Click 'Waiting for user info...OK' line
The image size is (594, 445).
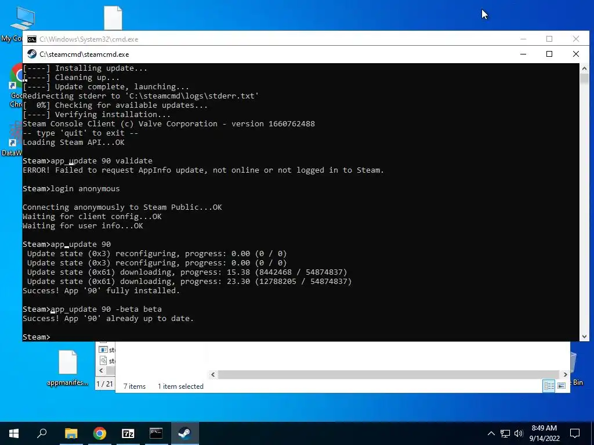coord(82,225)
